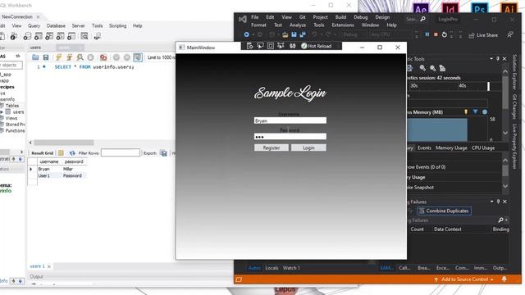Screen dimensions: 525x295
Task: Open Locals tab in Visual Studio
Action: [x=272, y=268]
